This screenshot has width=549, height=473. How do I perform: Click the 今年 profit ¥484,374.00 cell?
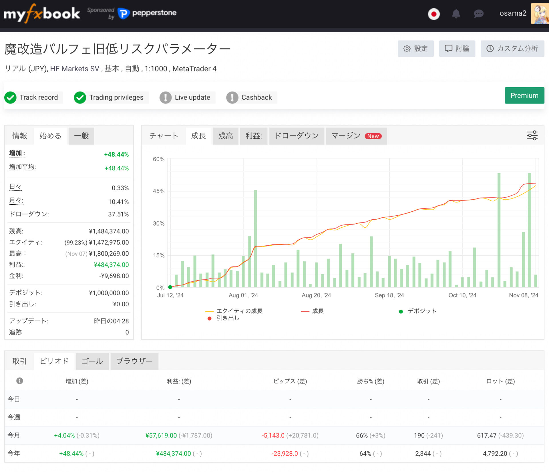click(x=174, y=454)
